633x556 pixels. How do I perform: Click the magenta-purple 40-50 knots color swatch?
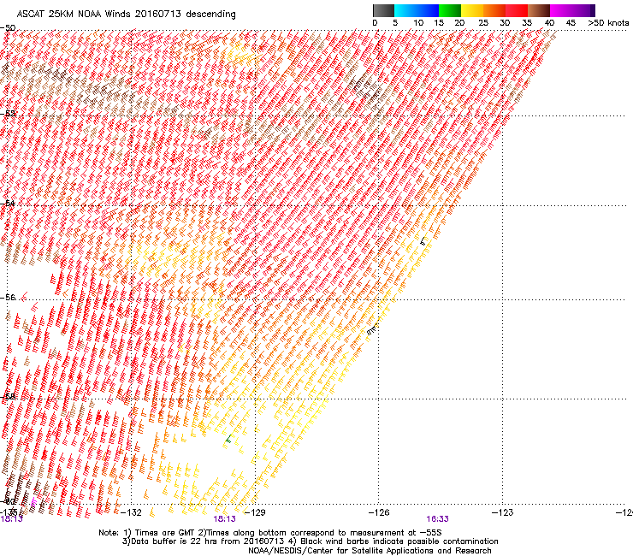(572, 10)
